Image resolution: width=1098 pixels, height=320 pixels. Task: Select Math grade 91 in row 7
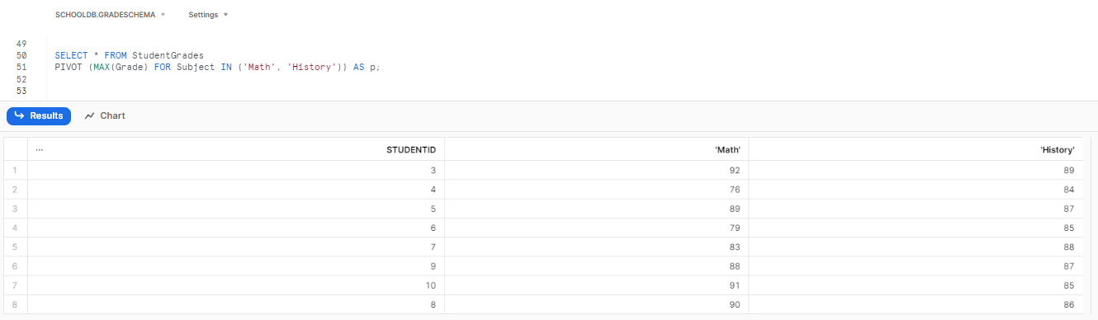pos(596,285)
